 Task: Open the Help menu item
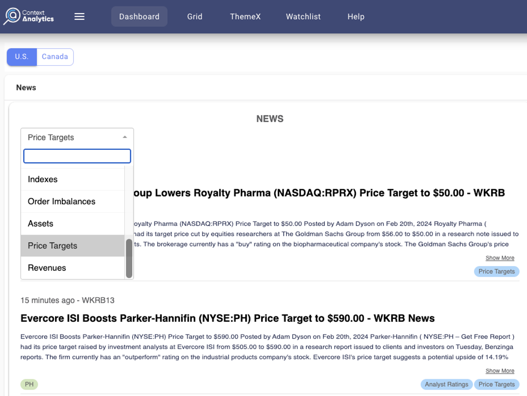(355, 17)
